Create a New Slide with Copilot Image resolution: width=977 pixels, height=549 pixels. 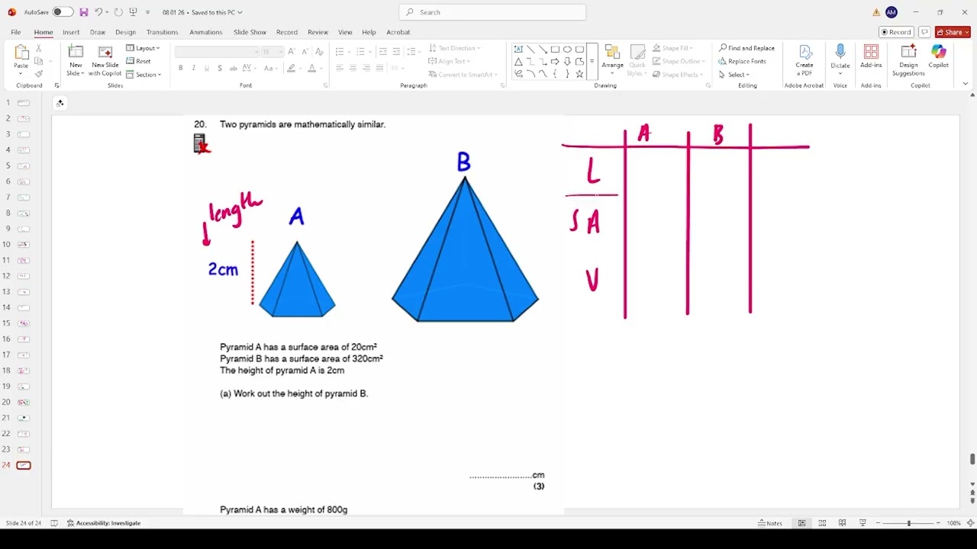(x=105, y=59)
